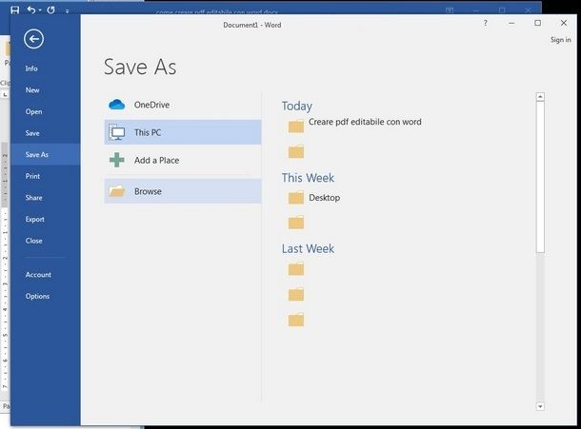Open Word Options
The width and height of the screenshot is (581, 429).
[x=37, y=296]
